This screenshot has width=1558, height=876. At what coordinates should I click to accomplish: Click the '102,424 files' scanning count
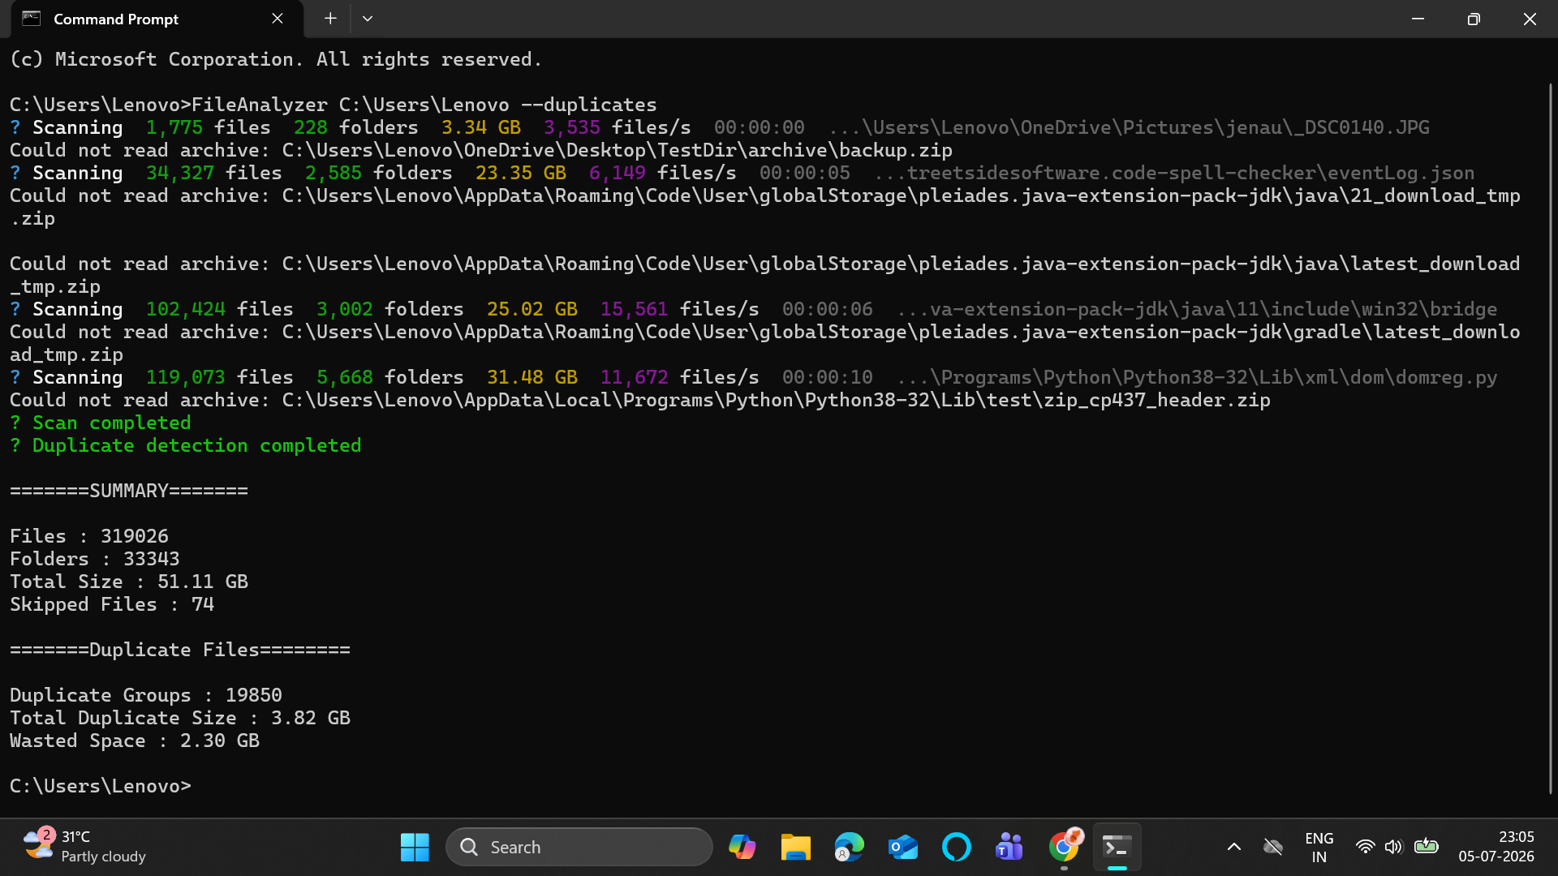(220, 309)
